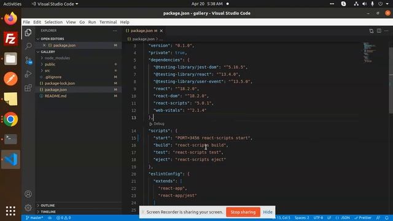This screenshot has height=221, width=393.
Task: Click the editor minimap preview
Action: (x=370, y=52)
